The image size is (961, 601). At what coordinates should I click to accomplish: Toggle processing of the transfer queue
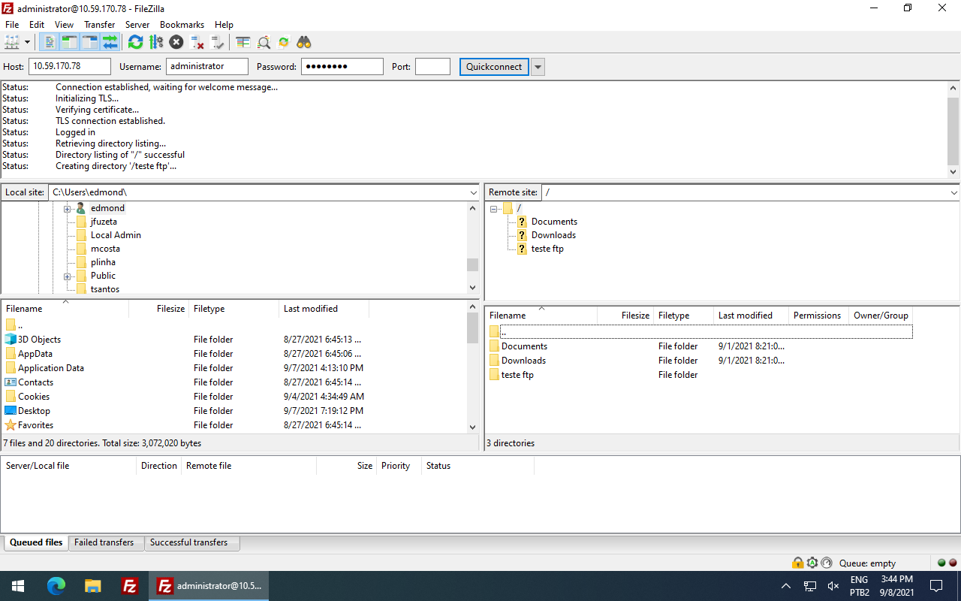156,42
